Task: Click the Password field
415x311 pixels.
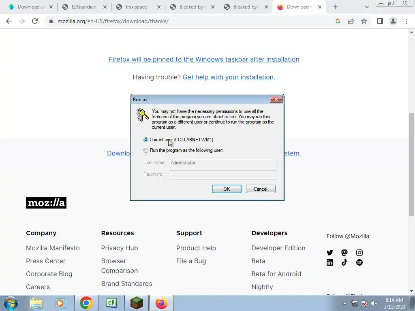Action: [x=223, y=175]
